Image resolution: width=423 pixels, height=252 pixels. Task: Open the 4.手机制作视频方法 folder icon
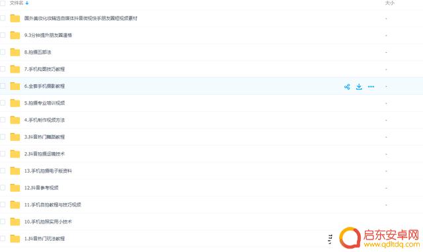tap(15, 120)
